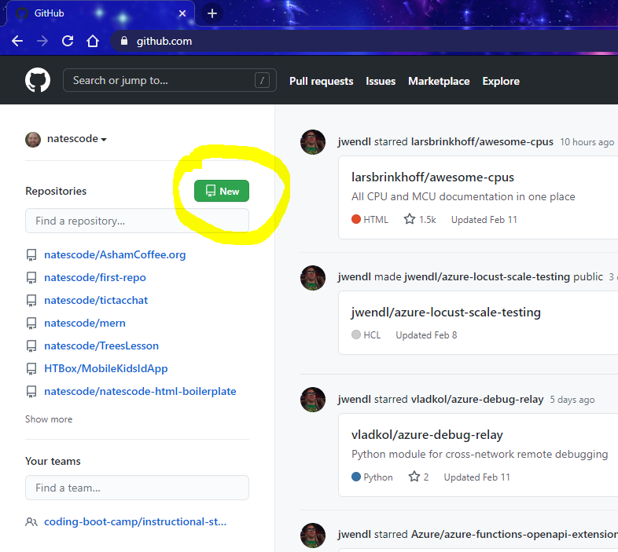The image size is (618, 552).
Task: Click jwendl avatar on awesome-cpus event
Action: coord(313,142)
